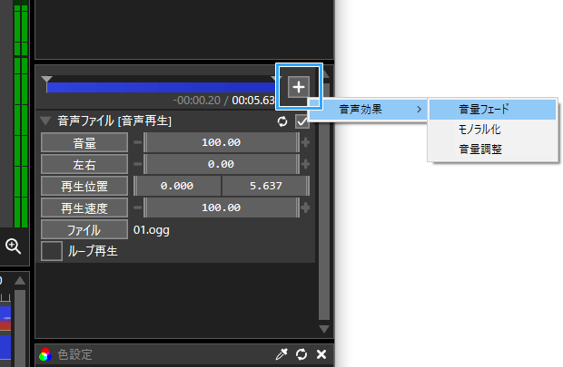Image resolution: width=563 pixels, height=367 pixels.
Task: Click the 再生位置 end field 5.637
Action: (266, 186)
